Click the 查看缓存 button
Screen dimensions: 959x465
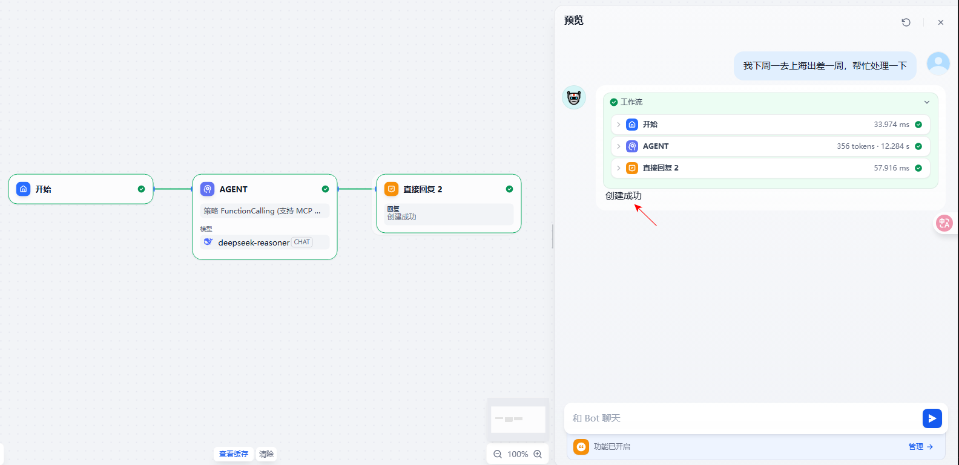(x=233, y=454)
